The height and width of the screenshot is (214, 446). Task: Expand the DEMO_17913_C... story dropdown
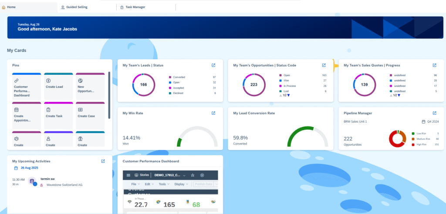coord(184,175)
